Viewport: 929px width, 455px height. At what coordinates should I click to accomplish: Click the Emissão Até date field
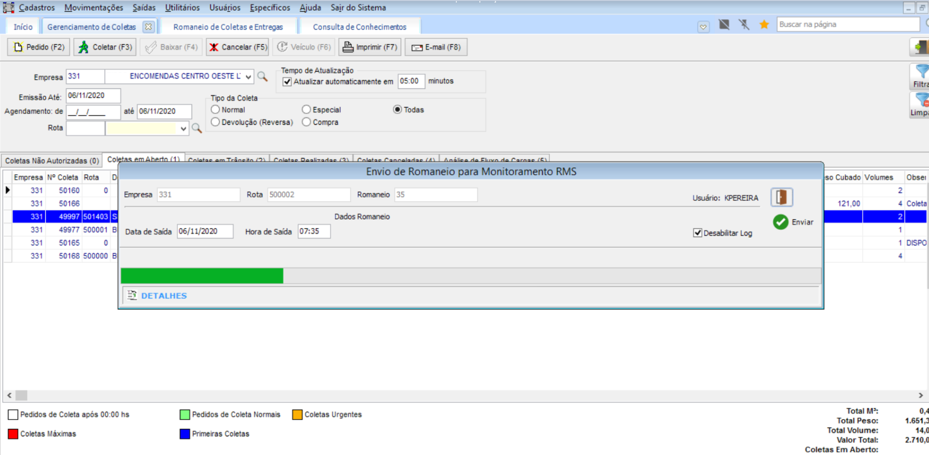pyautogui.click(x=93, y=96)
